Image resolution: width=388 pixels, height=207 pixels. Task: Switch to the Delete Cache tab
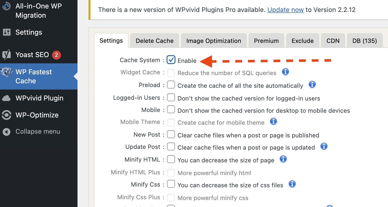coord(154,41)
